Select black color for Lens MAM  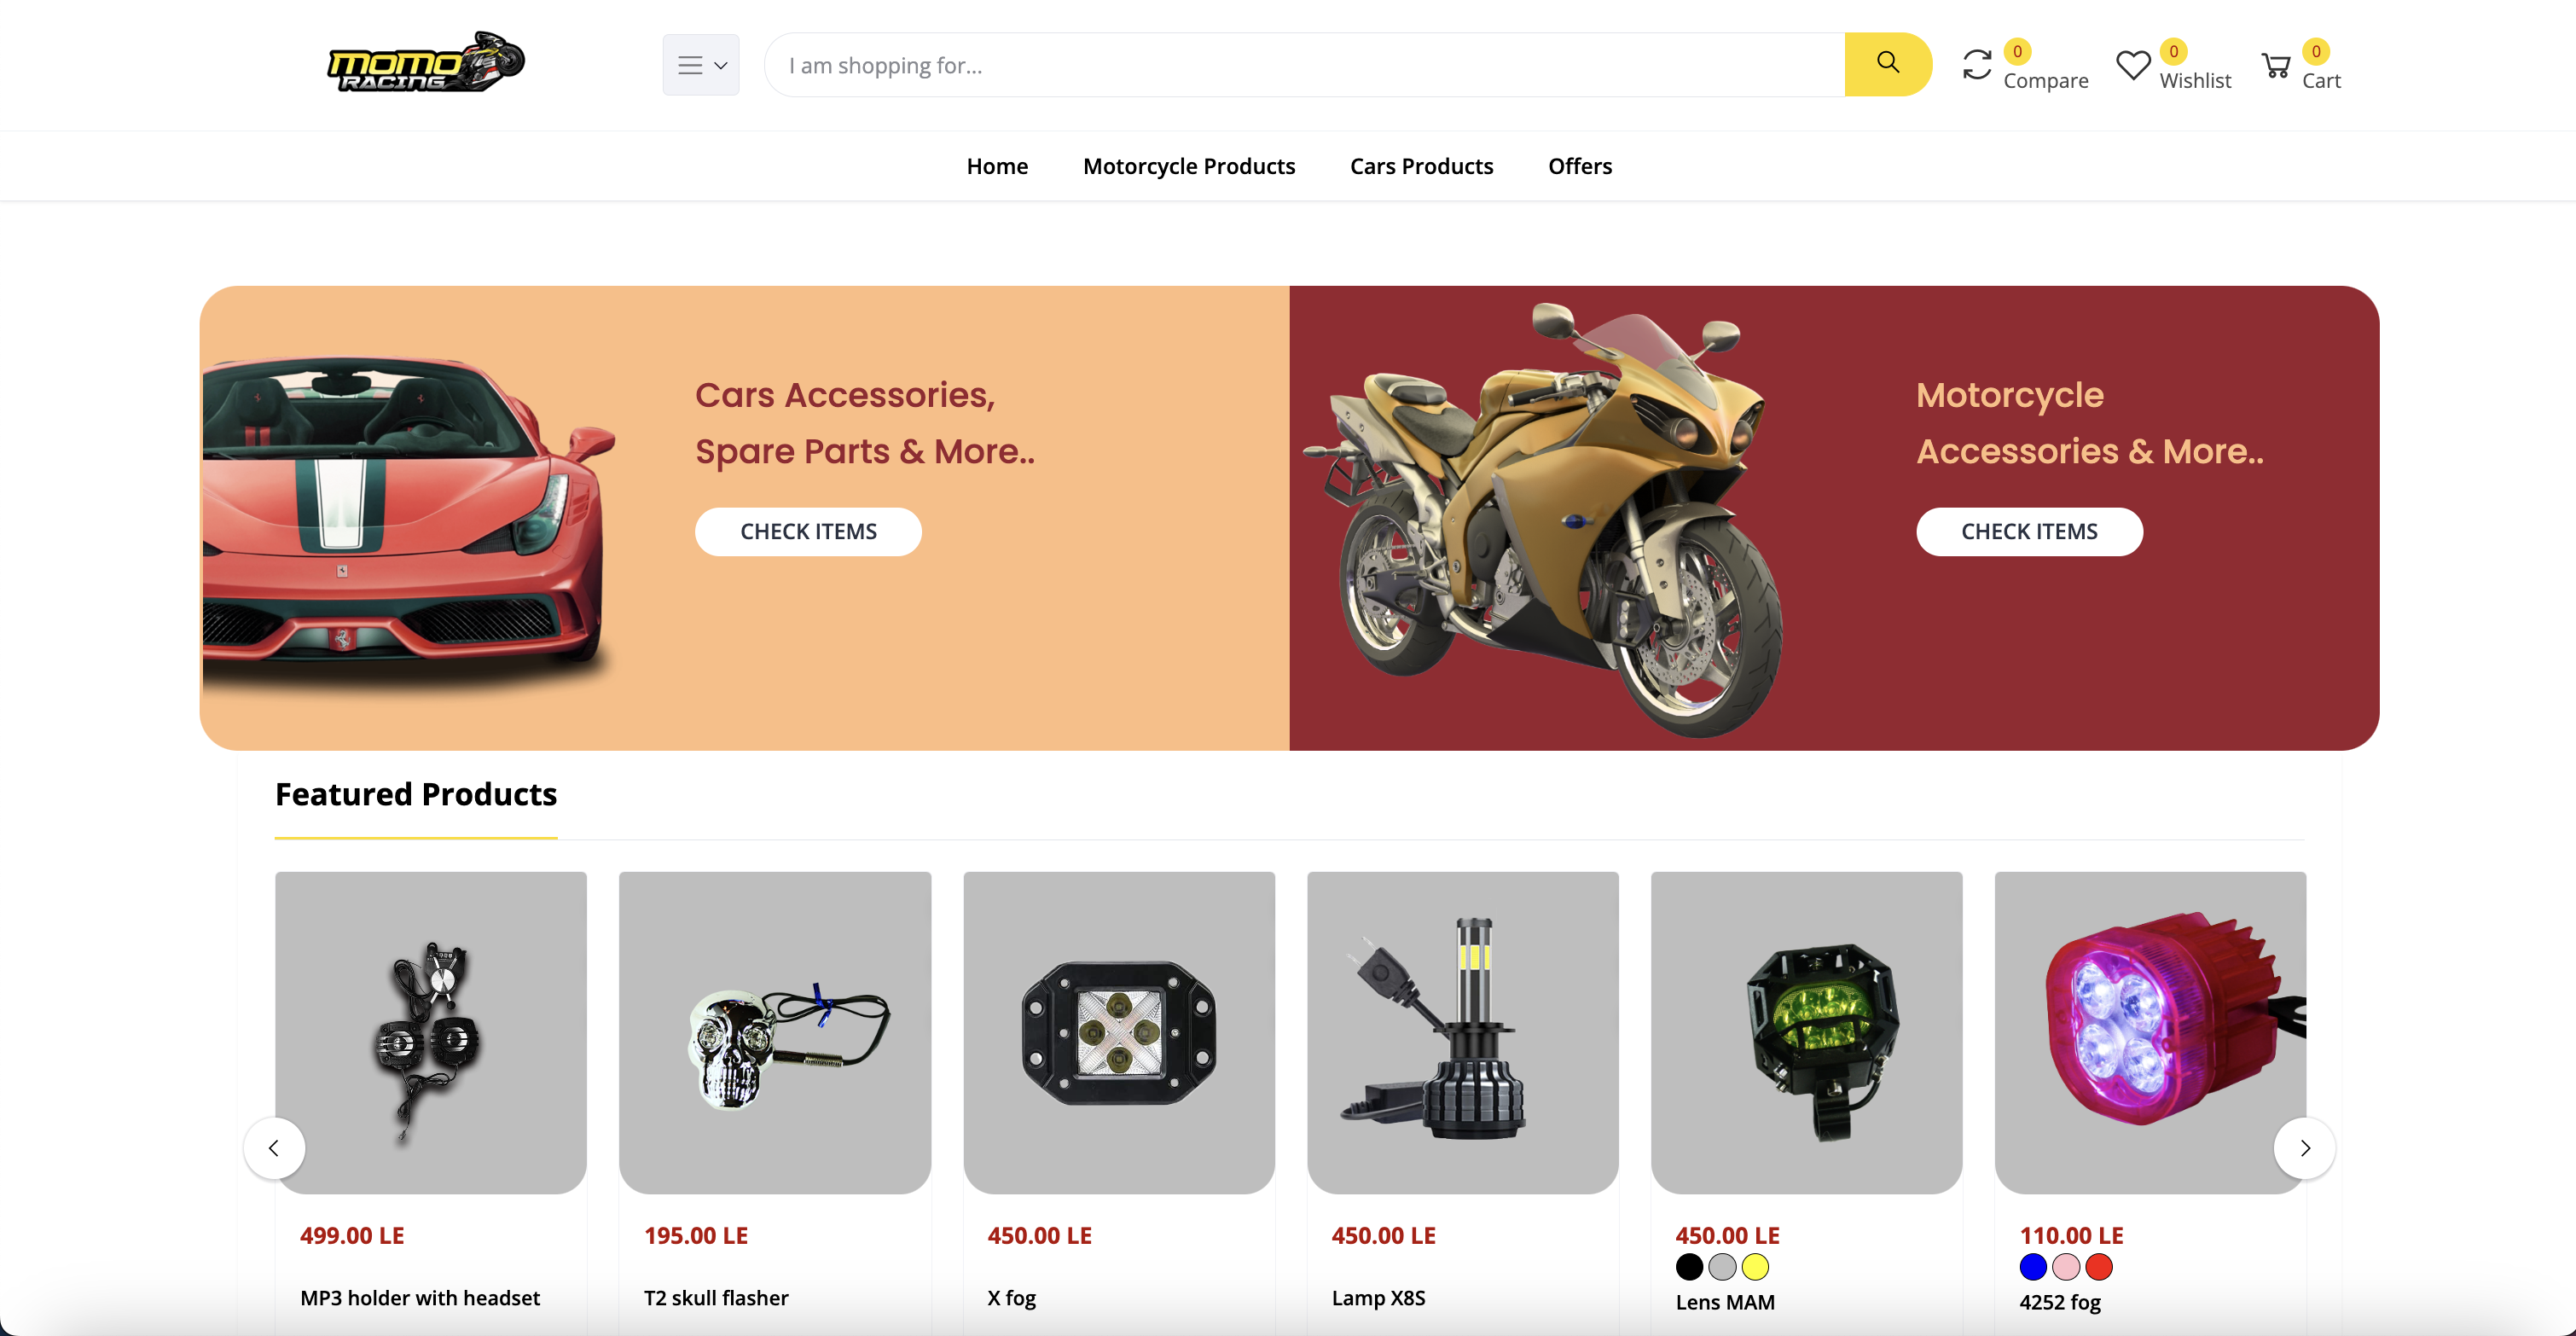(1689, 1267)
